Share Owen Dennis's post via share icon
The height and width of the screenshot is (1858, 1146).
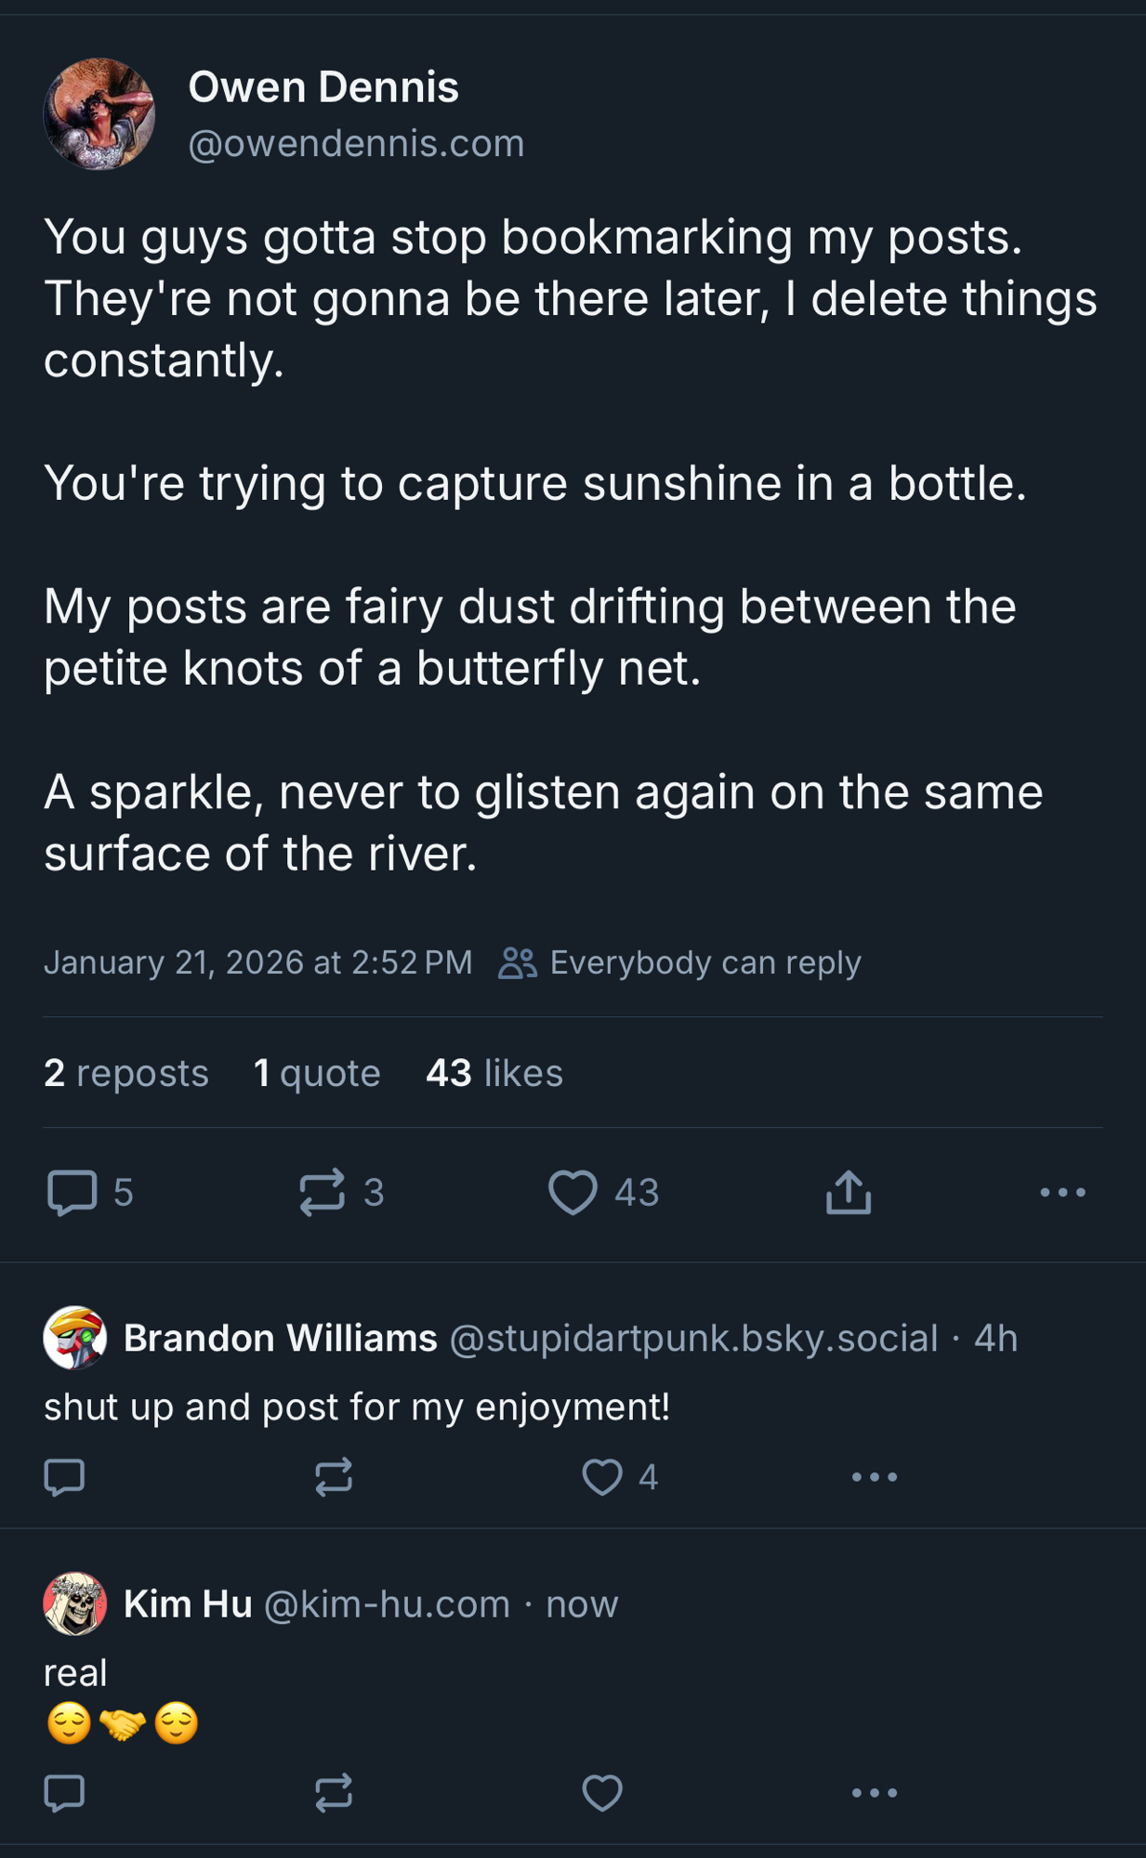(848, 1192)
